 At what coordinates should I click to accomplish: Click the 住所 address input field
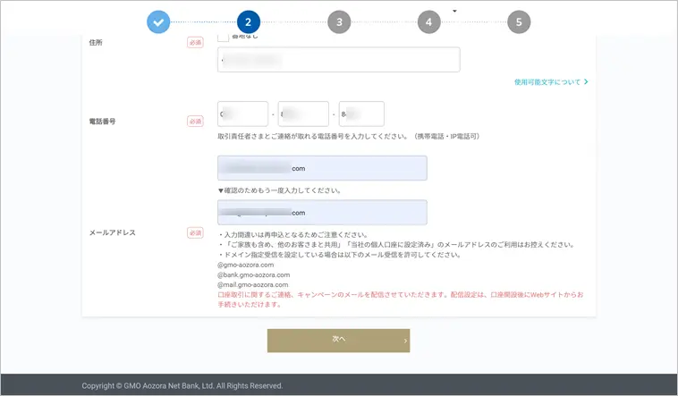(x=338, y=60)
